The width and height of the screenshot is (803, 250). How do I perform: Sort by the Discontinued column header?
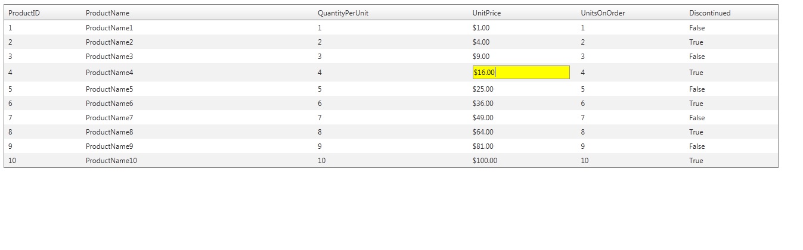click(709, 13)
